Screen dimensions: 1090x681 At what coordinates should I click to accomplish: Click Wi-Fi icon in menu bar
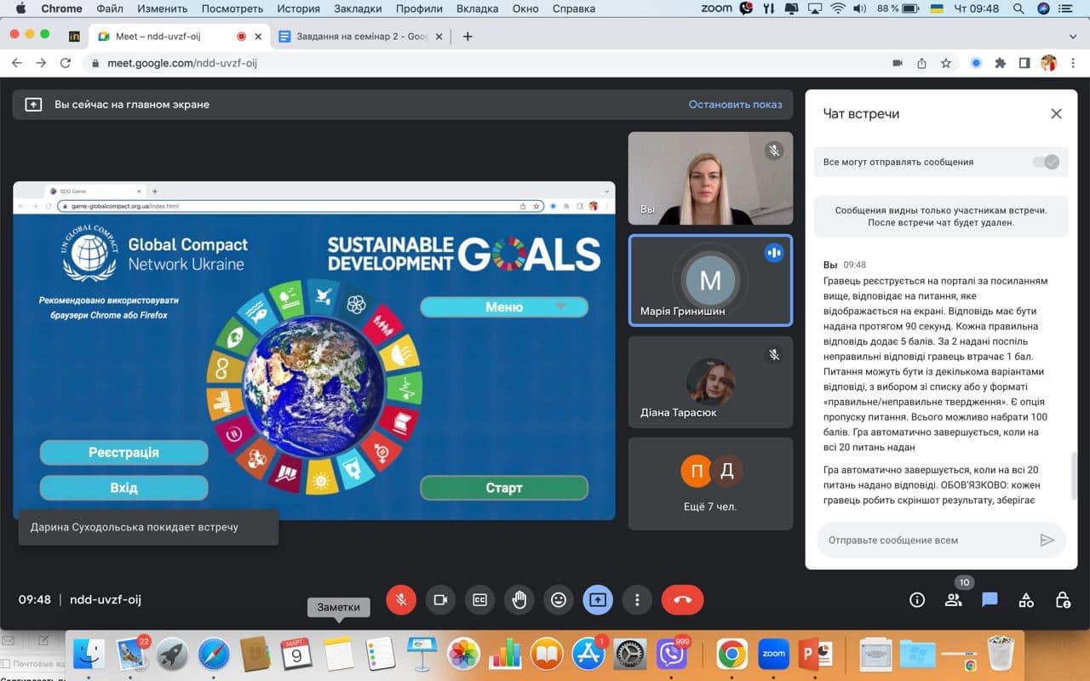pyautogui.click(x=837, y=9)
